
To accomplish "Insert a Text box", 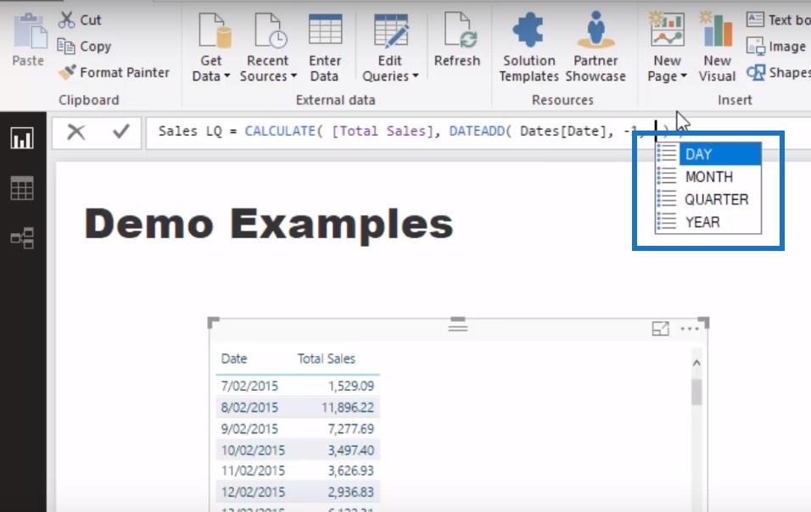I will 779,20.
